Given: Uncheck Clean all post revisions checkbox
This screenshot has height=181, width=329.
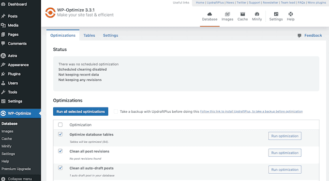Looking at the screenshot, I should pos(60,151).
